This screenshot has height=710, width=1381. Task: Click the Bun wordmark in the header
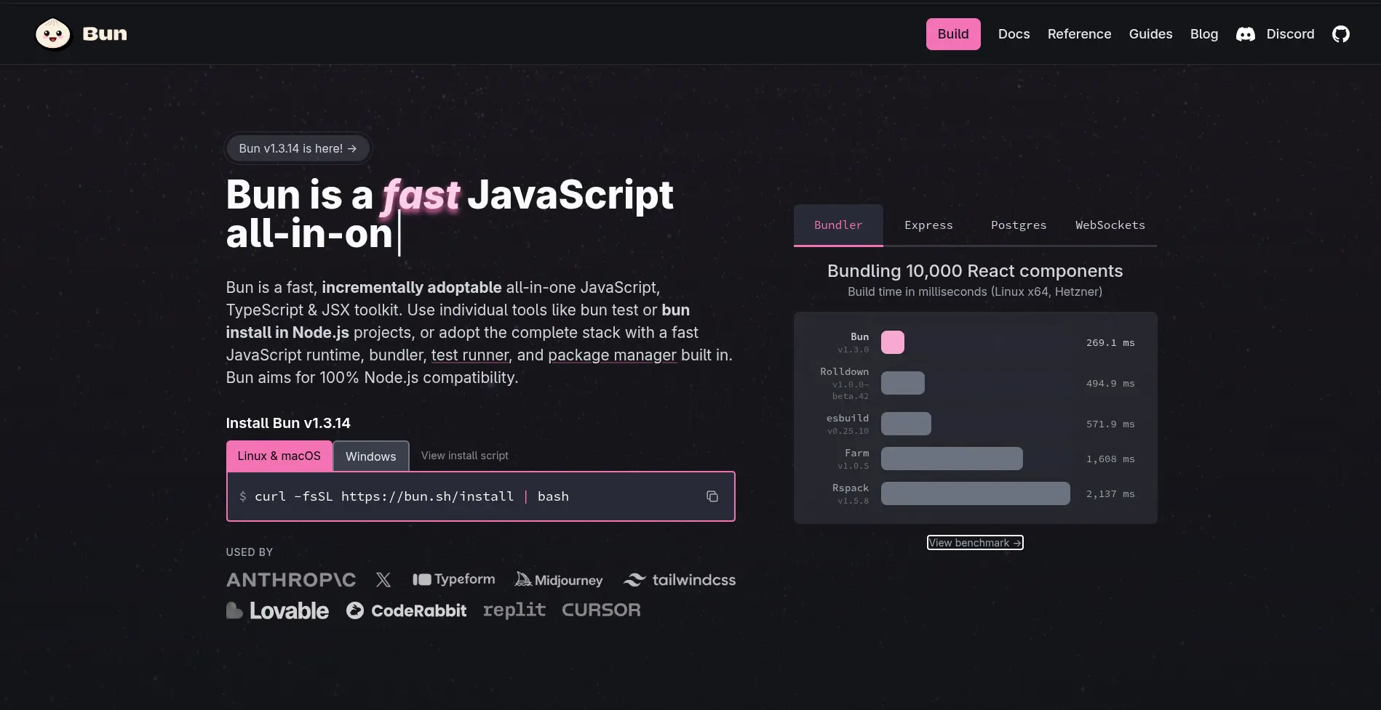(105, 34)
